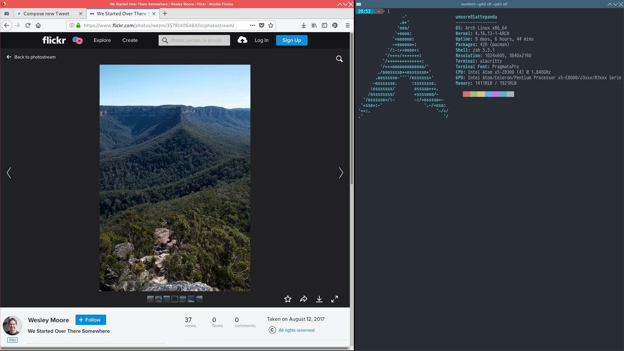Save page to Pocket icon
Viewport: 624px width, 351px height.
(x=262, y=25)
